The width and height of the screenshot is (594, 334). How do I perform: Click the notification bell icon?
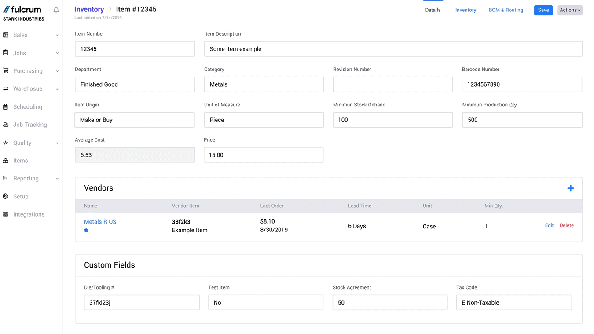pyautogui.click(x=56, y=9)
